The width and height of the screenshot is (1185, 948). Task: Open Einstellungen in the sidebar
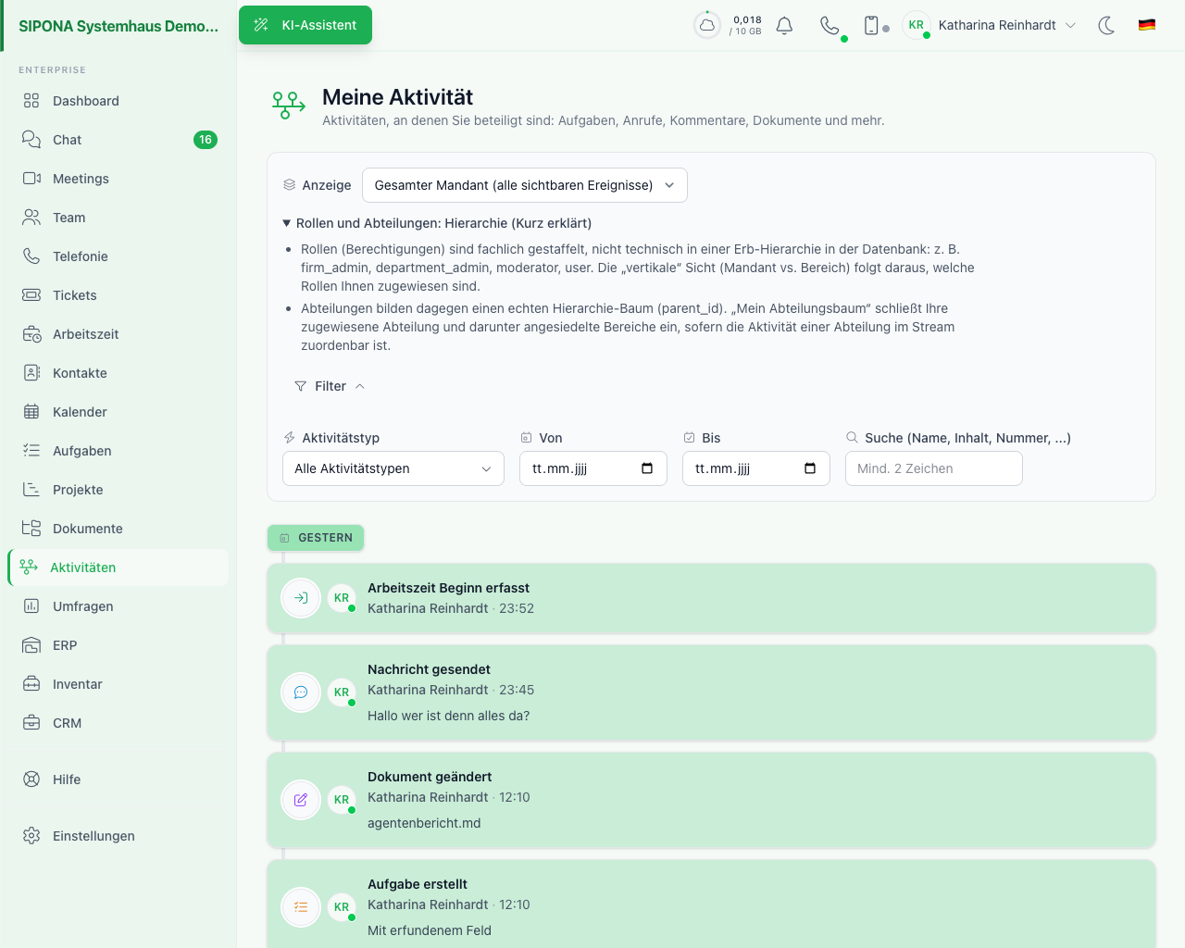(x=118, y=836)
